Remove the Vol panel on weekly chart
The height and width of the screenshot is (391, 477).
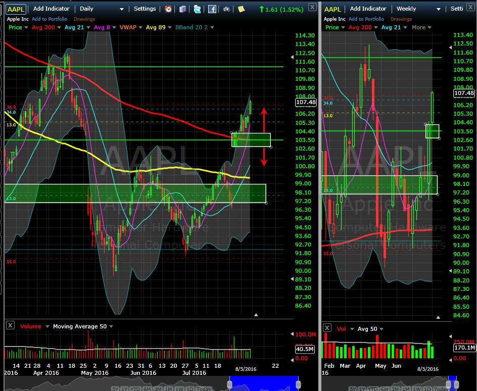(x=327, y=328)
